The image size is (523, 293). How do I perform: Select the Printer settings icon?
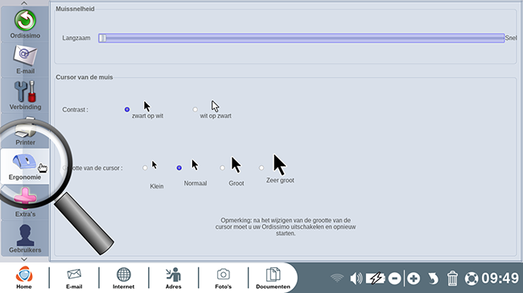pyautogui.click(x=25, y=131)
